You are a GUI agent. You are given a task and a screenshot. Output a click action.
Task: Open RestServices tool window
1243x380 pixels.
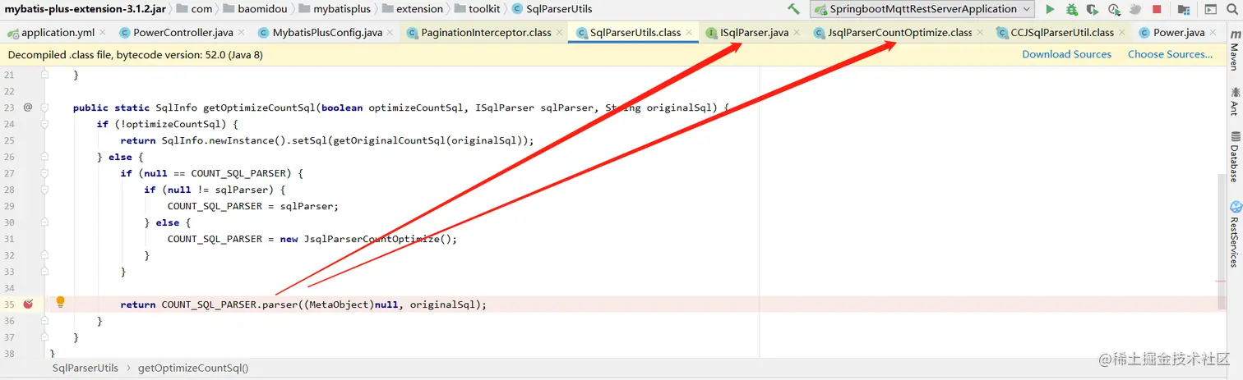coord(1234,234)
